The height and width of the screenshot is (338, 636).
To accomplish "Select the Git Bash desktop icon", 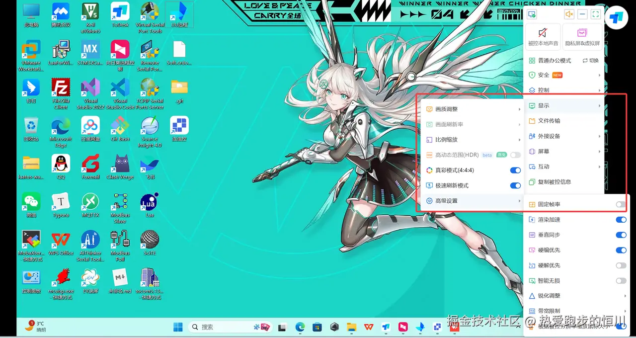I will [x=120, y=129].
